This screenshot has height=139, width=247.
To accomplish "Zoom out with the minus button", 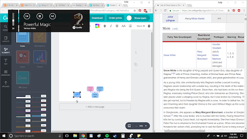I will pos(136,126).
